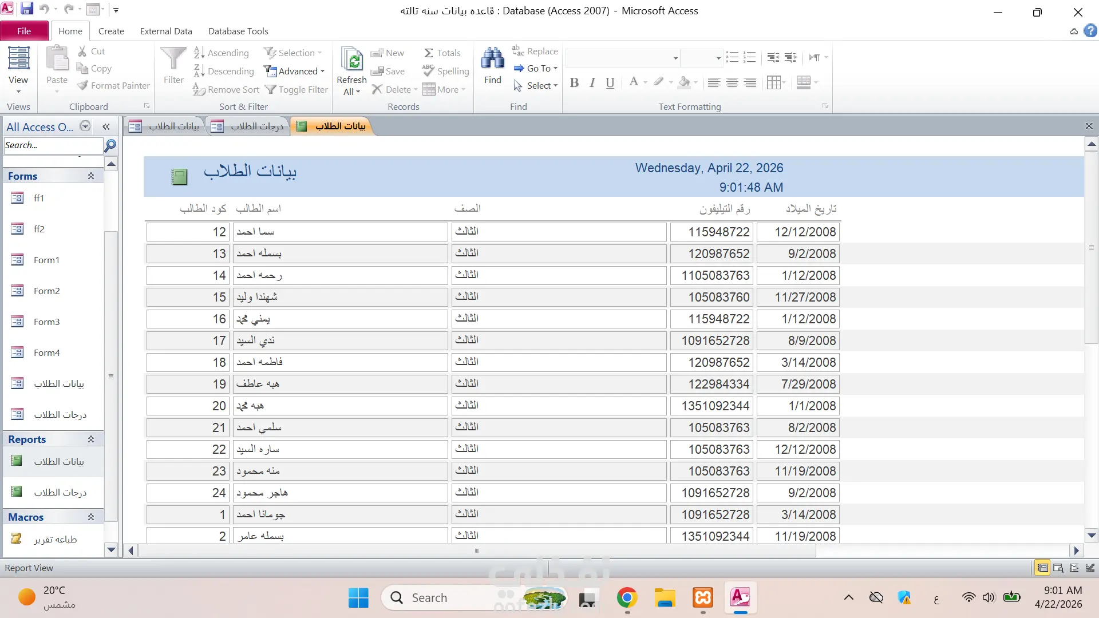1099x618 pixels.
Task: Click the Paste clipboard icon
Action: point(57,59)
